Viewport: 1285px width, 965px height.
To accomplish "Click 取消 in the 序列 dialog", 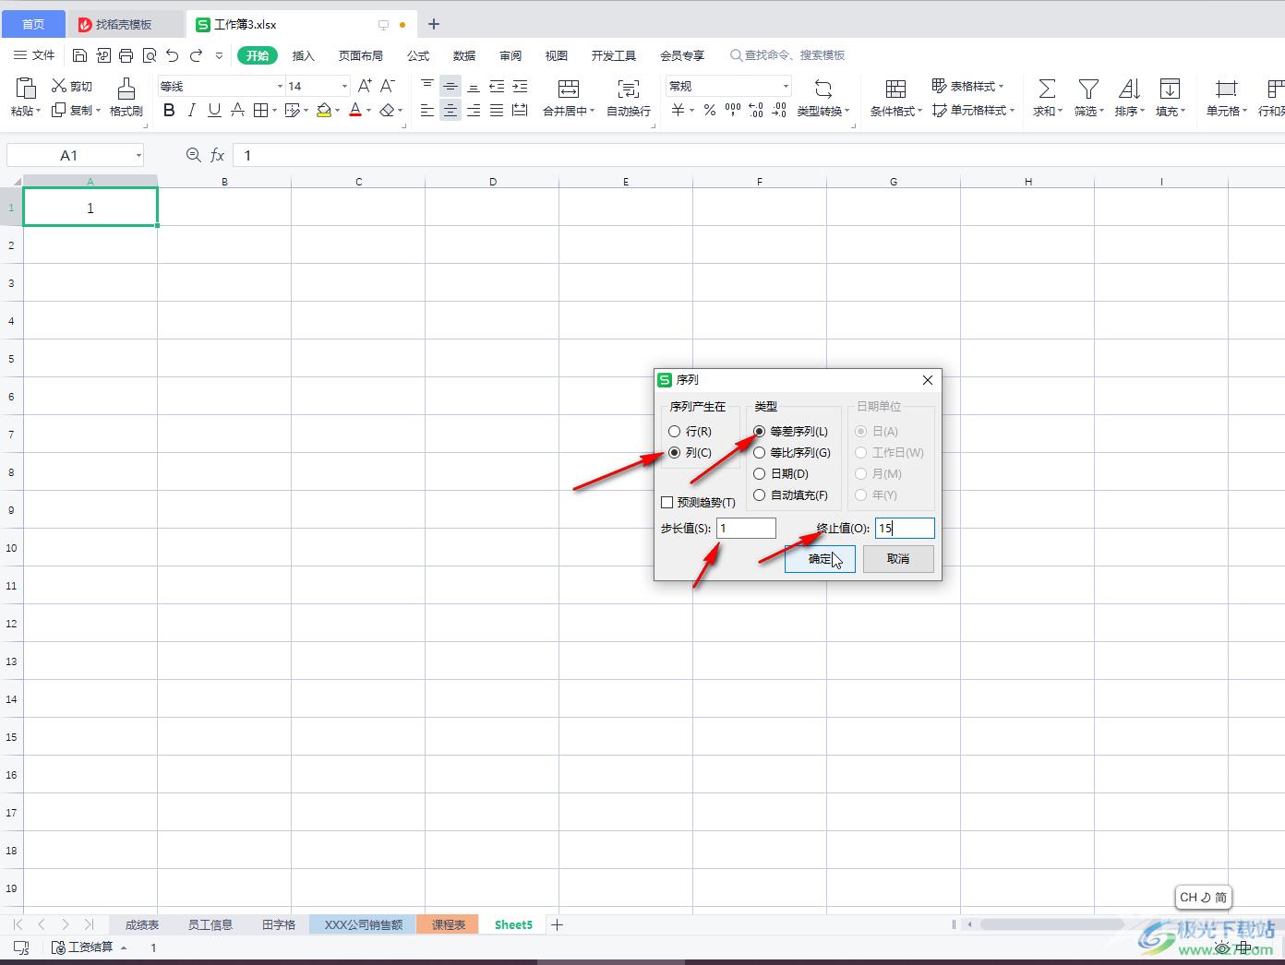I will click(898, 558).
